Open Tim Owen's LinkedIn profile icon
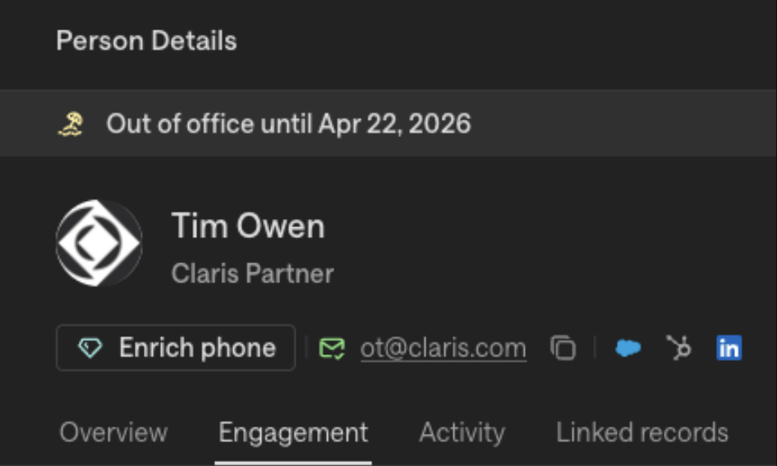 [x=729, y=348]
